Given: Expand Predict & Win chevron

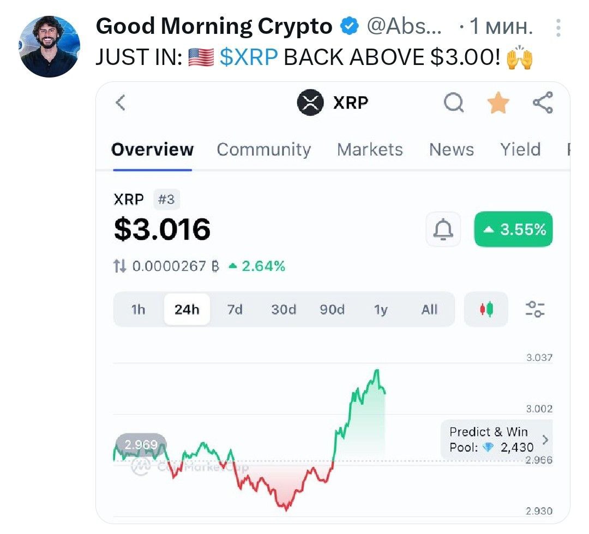Looking at the screenshot, I should [545, 439].
